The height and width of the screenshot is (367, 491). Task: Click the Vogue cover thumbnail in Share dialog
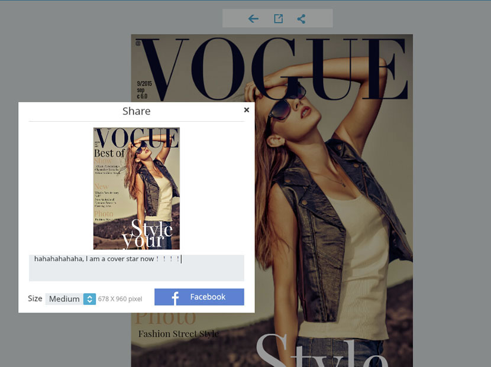coord(137,189)
